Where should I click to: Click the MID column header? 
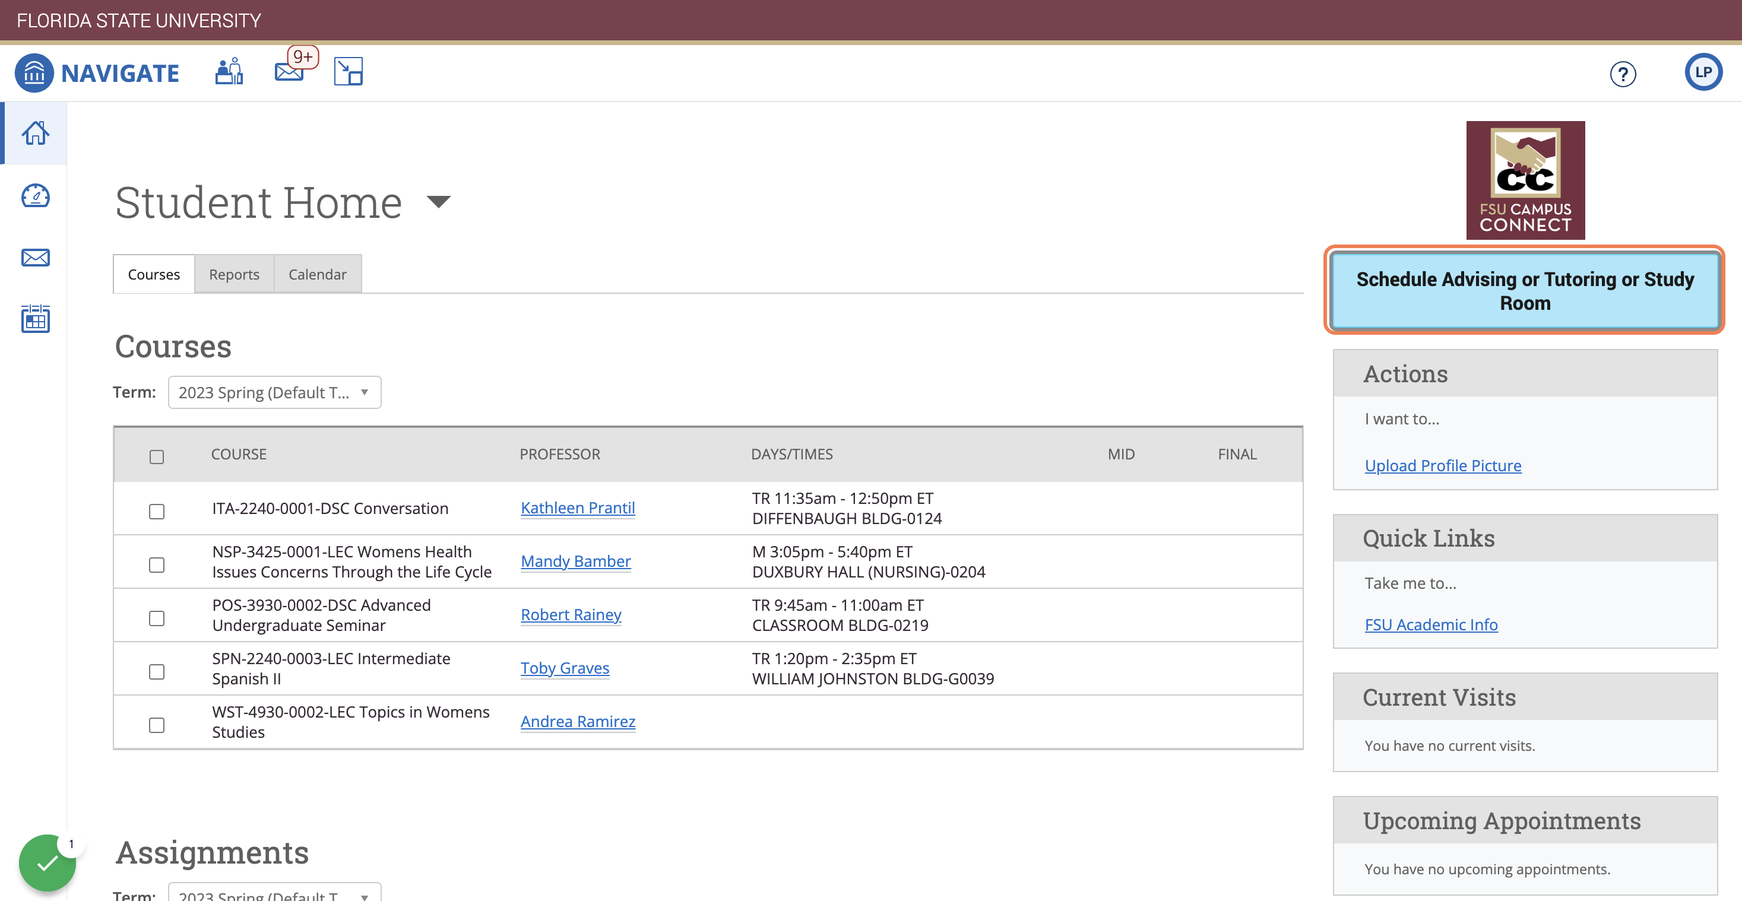point(1120,455)
